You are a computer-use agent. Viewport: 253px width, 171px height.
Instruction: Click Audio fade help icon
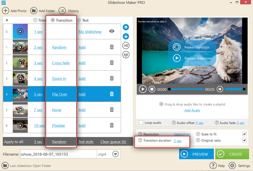(x=216, y=123)
